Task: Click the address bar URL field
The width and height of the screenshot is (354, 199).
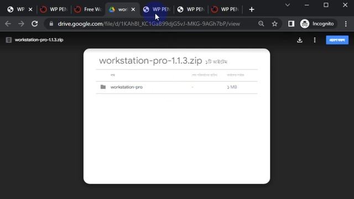Action: [x=149, y=24]
